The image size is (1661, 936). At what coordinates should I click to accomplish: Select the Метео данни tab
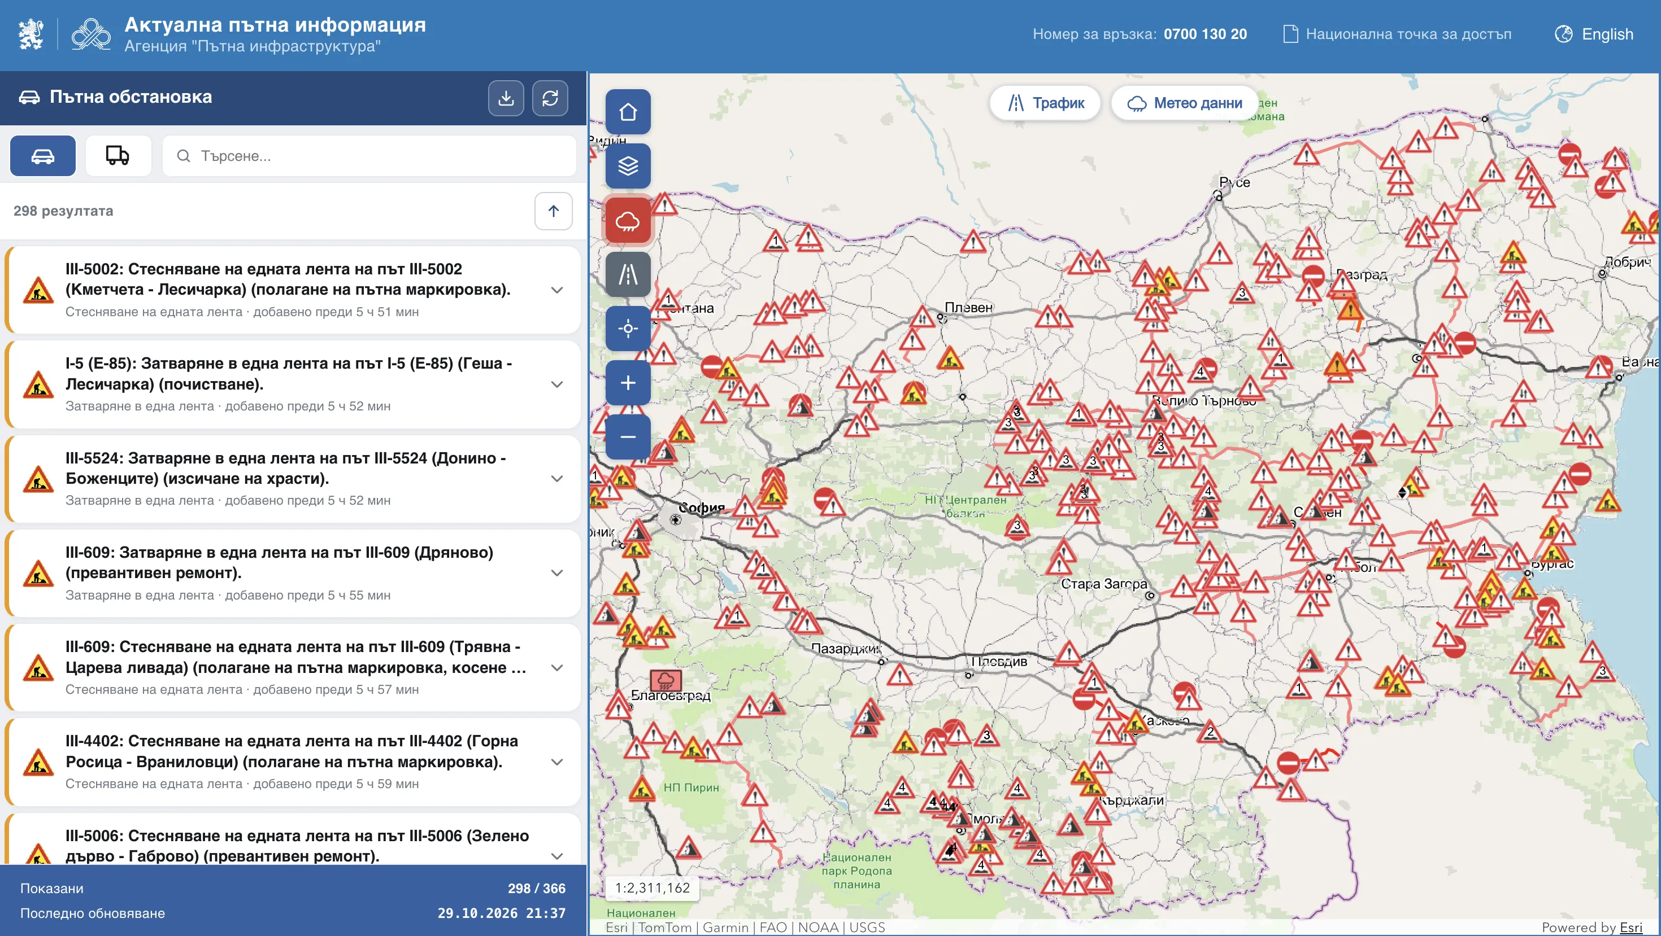tap(1185, 103)
